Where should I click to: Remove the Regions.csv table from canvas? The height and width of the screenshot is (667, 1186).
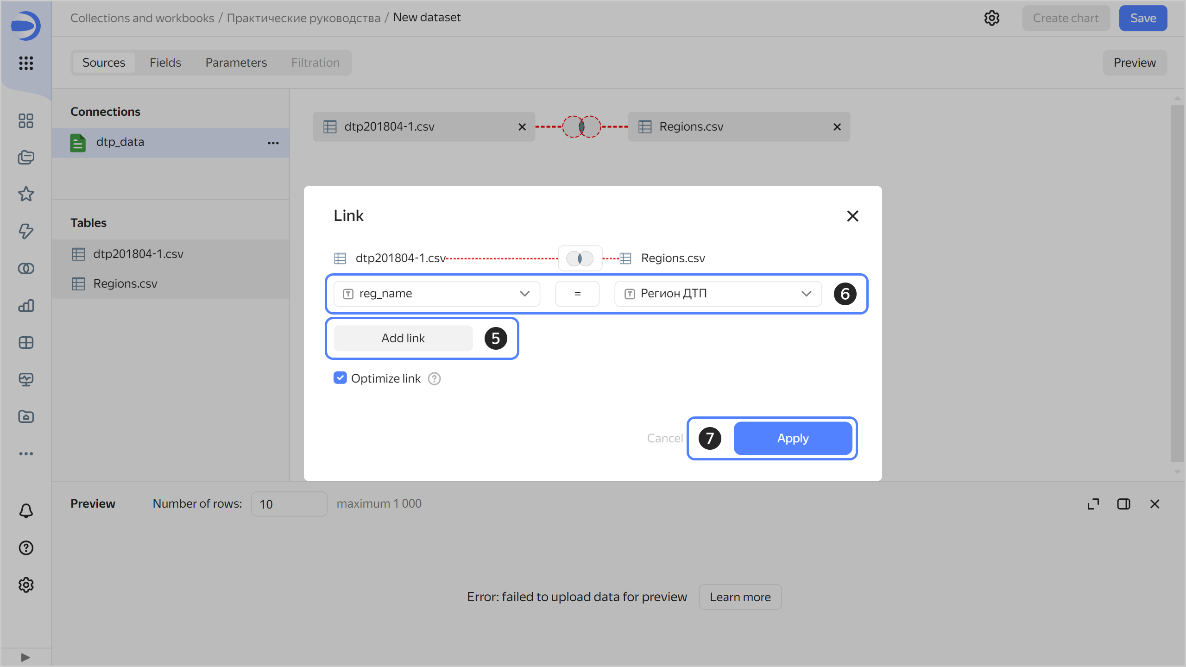(x=837, y=127)
